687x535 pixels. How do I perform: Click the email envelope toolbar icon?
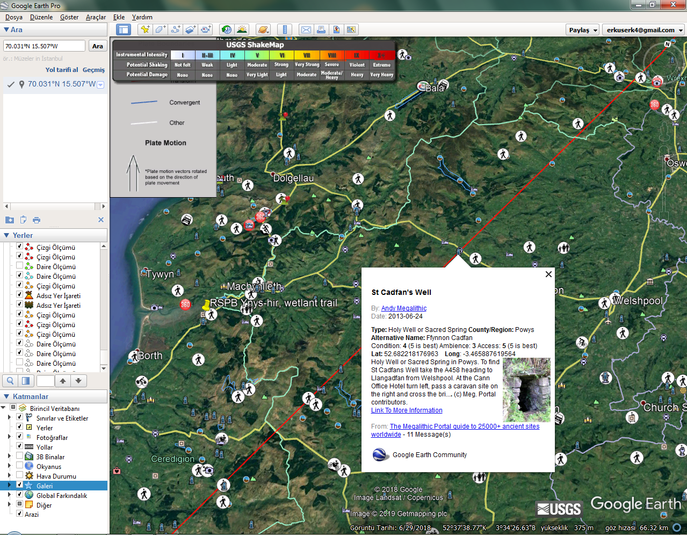[306, 30]
